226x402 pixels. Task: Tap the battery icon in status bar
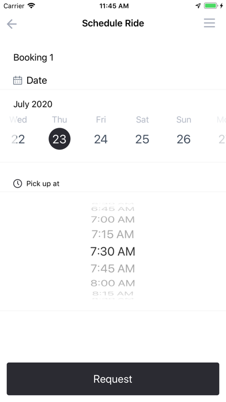click(210, 6)
